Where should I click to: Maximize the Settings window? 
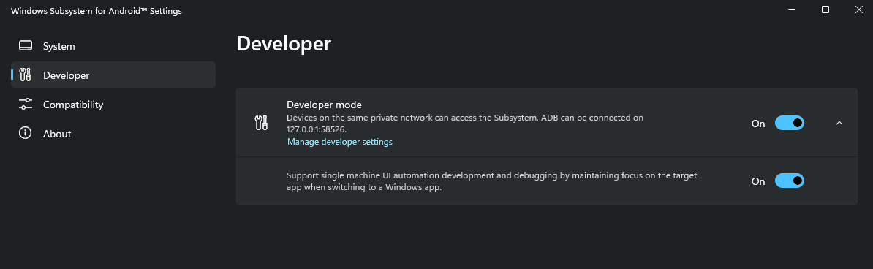[x=825, y=10]
